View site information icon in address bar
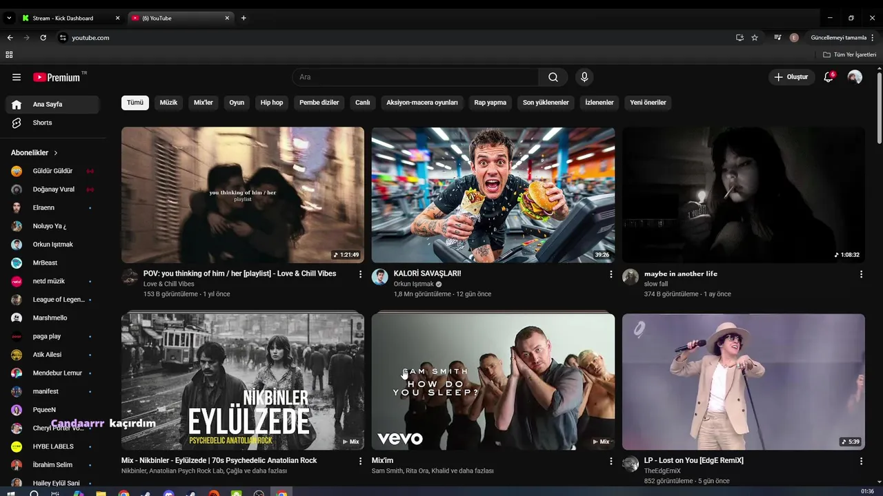This screenshot has width=883, height=496. (x=63, y=38)
